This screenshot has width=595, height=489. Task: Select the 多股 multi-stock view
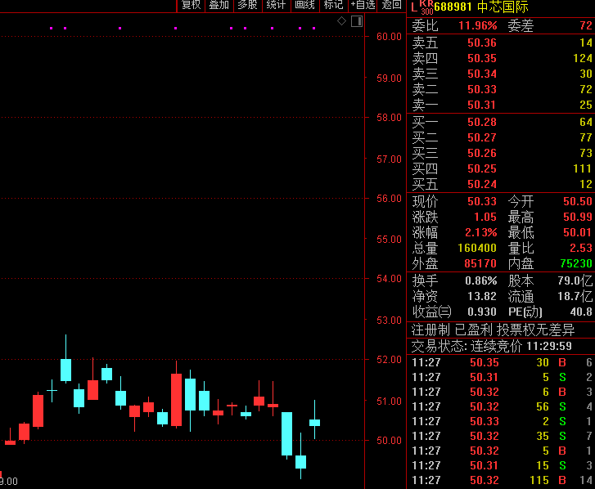coord(247,5)
